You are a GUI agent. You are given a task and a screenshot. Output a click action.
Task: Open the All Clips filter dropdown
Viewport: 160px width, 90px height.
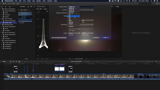(23, 6)
